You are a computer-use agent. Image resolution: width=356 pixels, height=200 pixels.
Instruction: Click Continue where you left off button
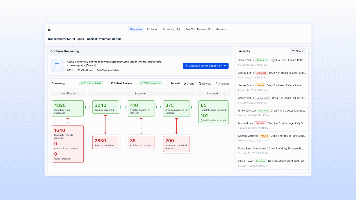(x=206, y=66)
